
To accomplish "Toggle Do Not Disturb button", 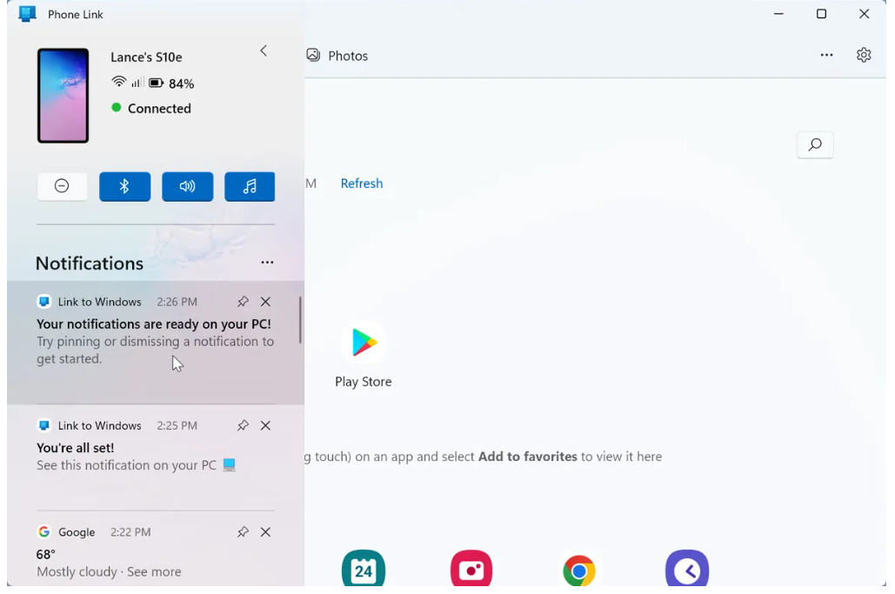I will tap(63, 186).
